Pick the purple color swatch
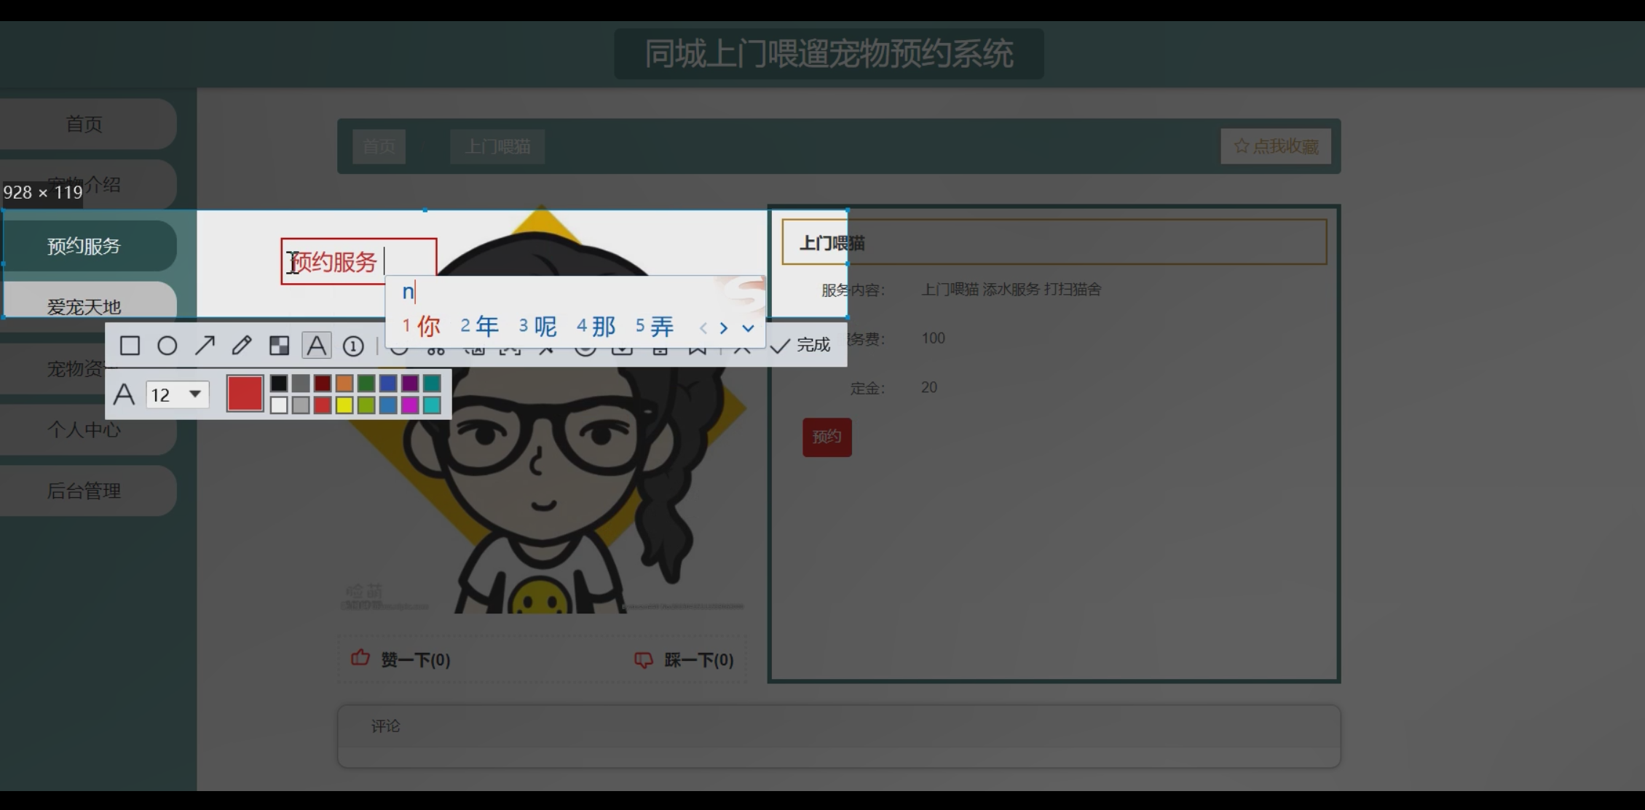1645x810 pixels. coord(410,383)
